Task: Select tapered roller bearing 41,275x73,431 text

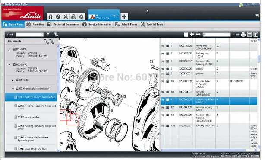Action: click(x=204, y=118)
